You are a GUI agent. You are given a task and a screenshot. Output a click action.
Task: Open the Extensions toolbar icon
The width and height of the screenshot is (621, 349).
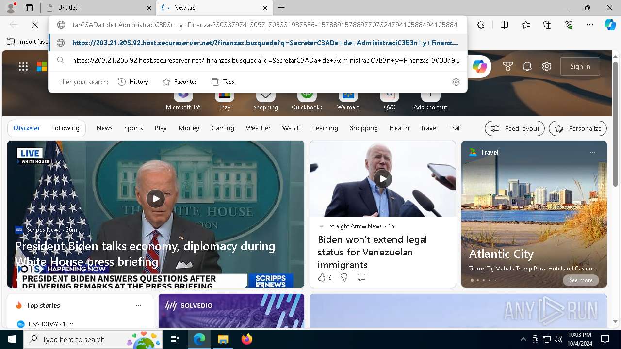(481, 25)
